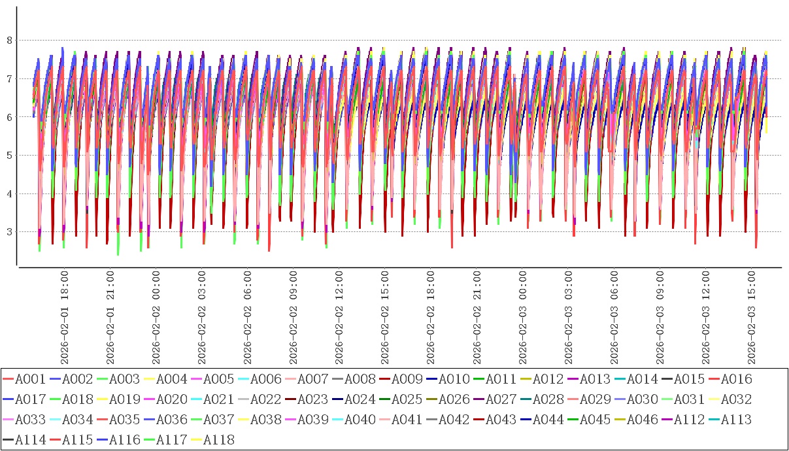789x451 pixels.
Task: Click the navy color marker next to A010
Action: pos(432,379)
